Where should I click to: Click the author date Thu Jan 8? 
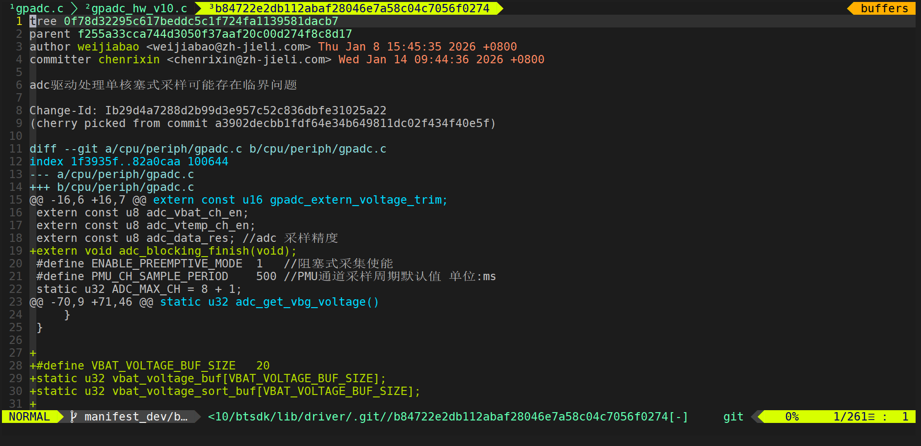tap(418, 47)
